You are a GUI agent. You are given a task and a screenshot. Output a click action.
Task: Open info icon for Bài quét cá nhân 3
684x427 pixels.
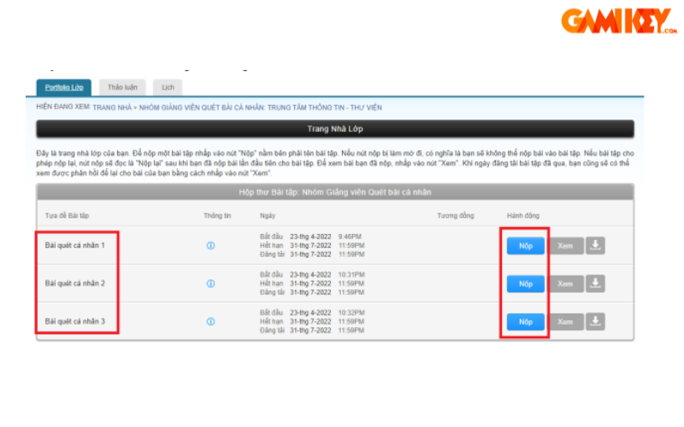[210, 322]
